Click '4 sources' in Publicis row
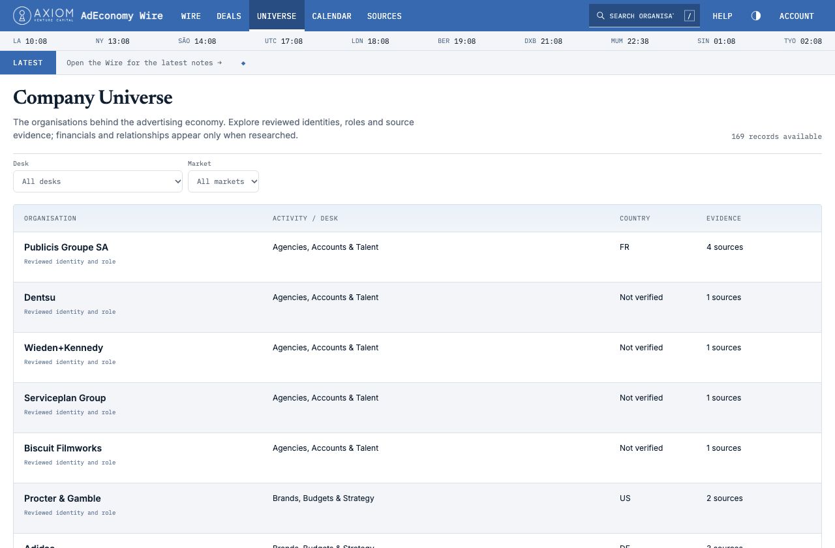Screen dimensions: 835x548 725,247
